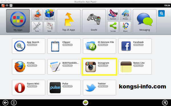Open the Top 25 Apps category
Screen dimensions: 171x106
tap(69, 21)
